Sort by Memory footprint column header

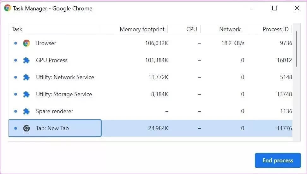(x=142, y=29)
